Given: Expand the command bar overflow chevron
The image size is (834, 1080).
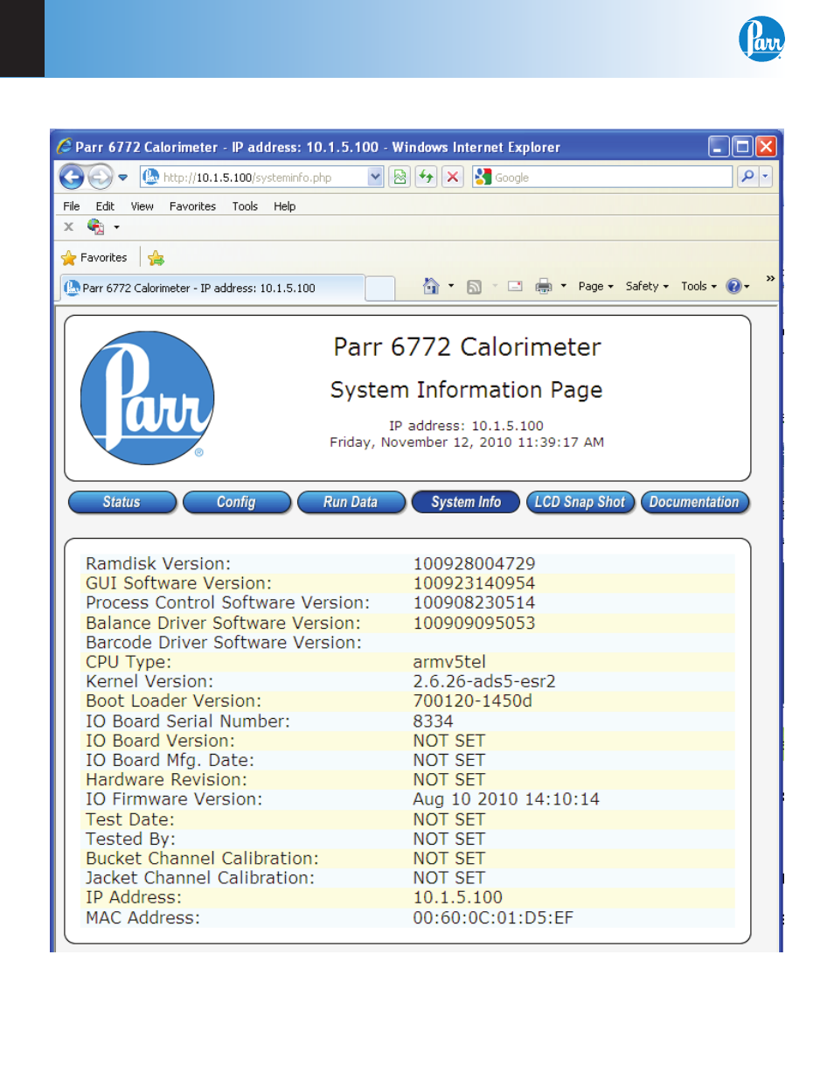Looking at the screenshot, I should click(770, 278).
